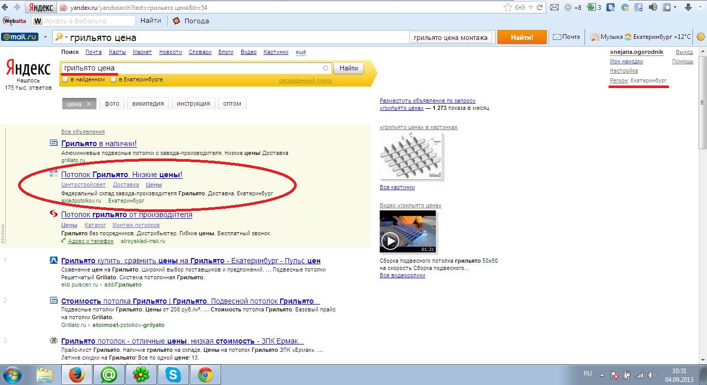The image size is (707, 385).
Task: Open Skype from the taskbar
Action: click(173, 374)
